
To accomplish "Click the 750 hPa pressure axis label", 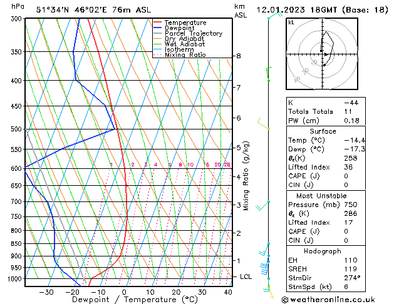I will (18, 216).
